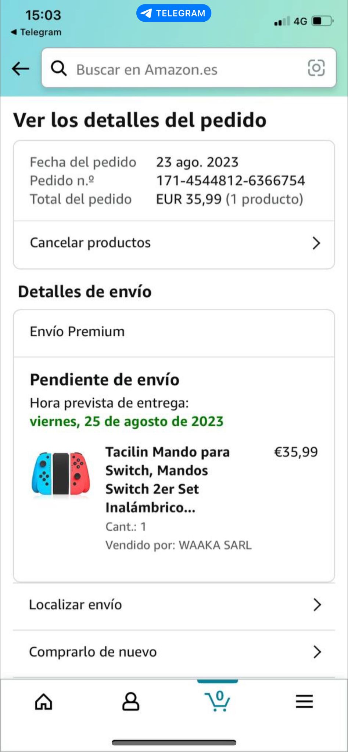Viewport: 348px width, 752px height.
Task: Choose Comprarlo de nuevo
Action: [93, 652]
